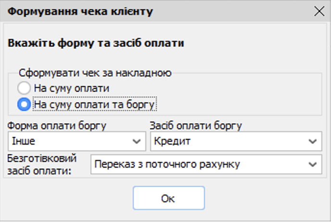Image resolution: width=331 pixels, height=222 pixels.
Task: Open the 'Засіб оплати боргу' dropdown arrow
Action: (311, 142)
